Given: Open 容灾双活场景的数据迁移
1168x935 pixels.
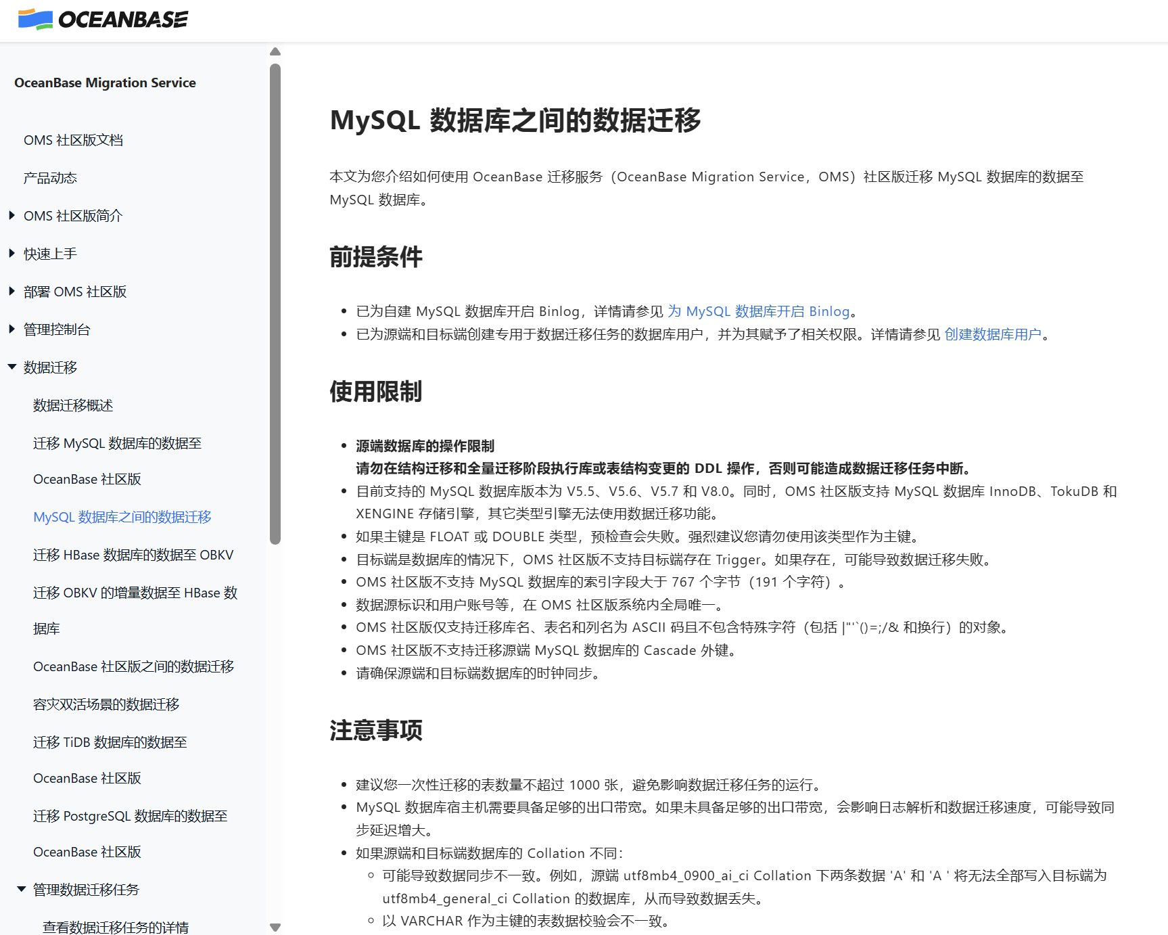Looking at the screenshot, I should tap(106, 704).
